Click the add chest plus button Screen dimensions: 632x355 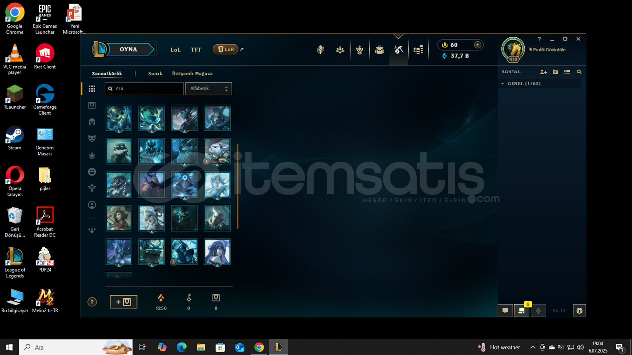point(123,302)
